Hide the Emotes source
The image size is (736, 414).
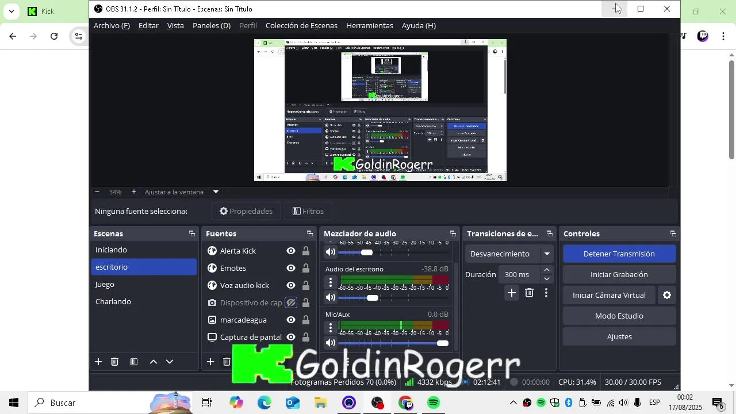point(291,268)
